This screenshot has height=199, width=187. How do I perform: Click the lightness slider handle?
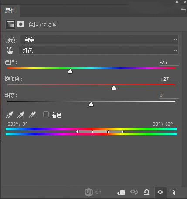coord(91,104)
